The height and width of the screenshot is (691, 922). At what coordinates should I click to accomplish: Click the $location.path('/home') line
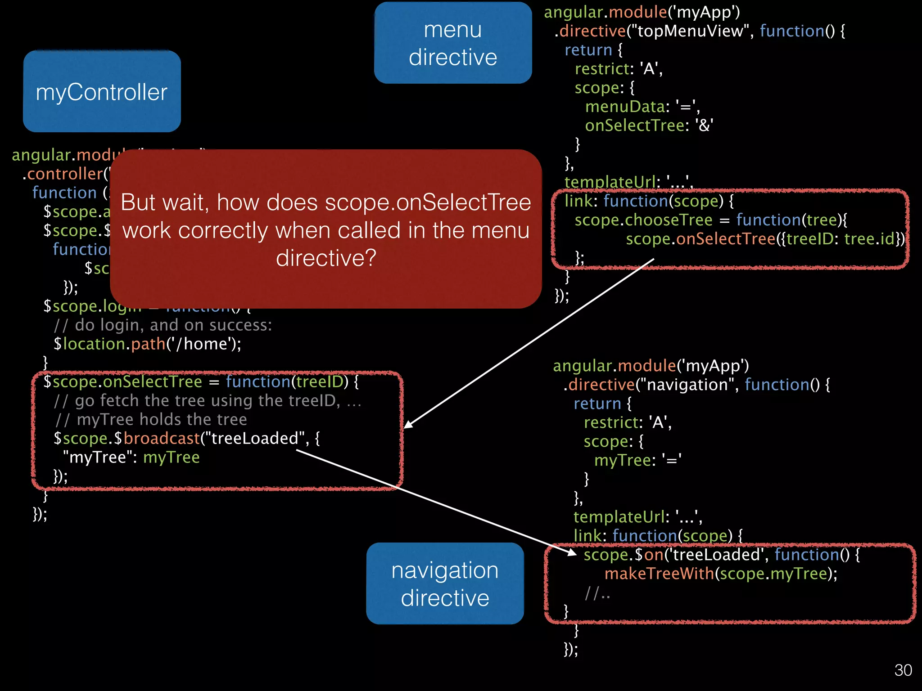[147, 344]
